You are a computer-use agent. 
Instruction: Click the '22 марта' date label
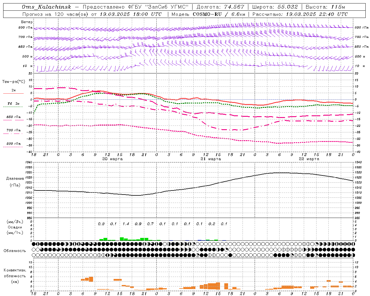[309, 159]
